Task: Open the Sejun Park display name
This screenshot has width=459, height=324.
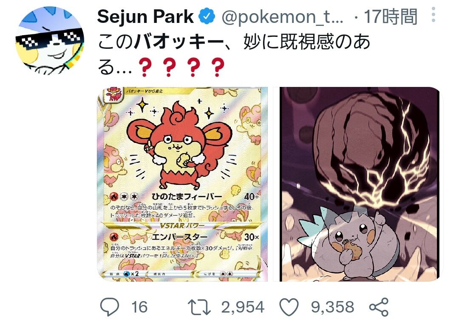Action: (145, 17)
